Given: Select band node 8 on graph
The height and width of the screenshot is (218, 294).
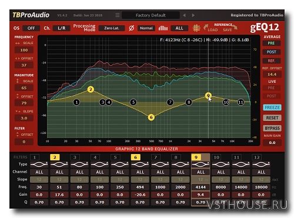Looking at the screenshot, I should point(189,102).
